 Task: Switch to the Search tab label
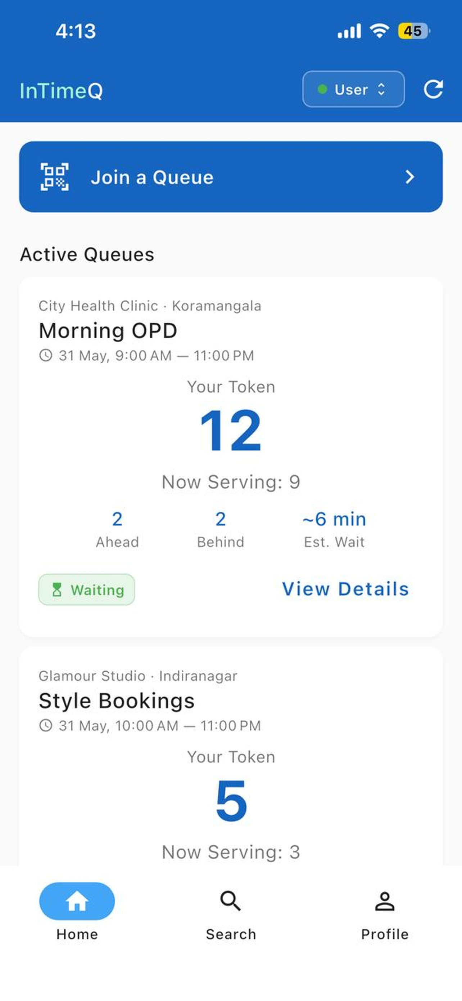231,934
